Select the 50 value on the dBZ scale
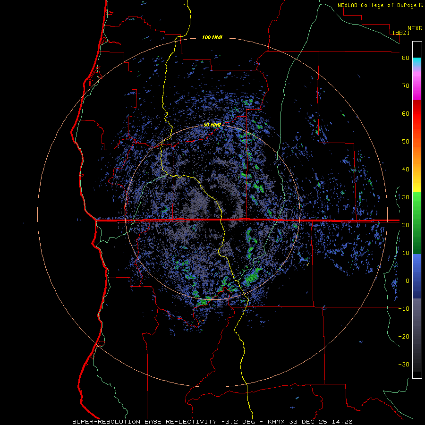Viewport: 425px width, 425px height. (406, 142)
